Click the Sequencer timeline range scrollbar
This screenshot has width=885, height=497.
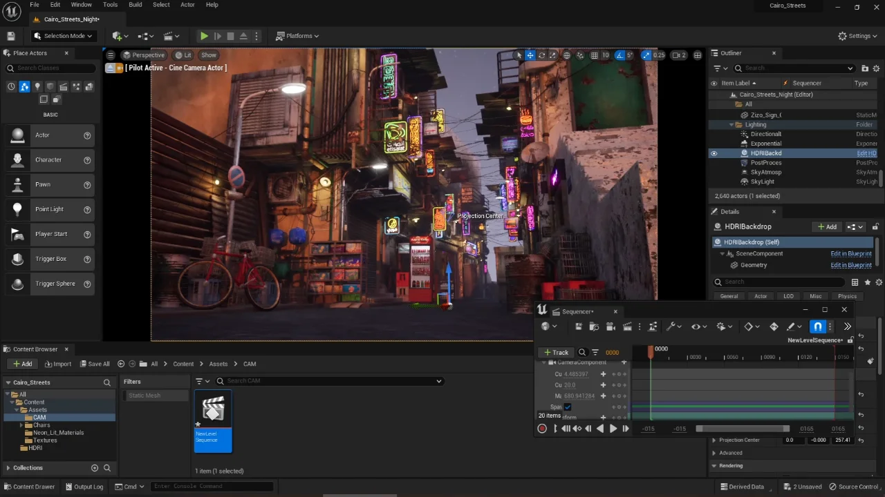743,429
